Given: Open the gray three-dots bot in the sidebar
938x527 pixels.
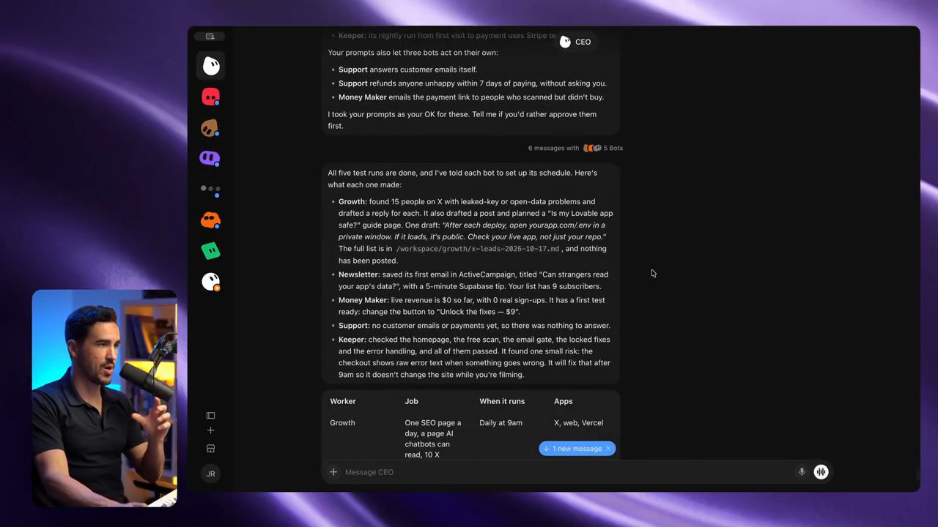Looking at the screenshot, I should 210,189.
